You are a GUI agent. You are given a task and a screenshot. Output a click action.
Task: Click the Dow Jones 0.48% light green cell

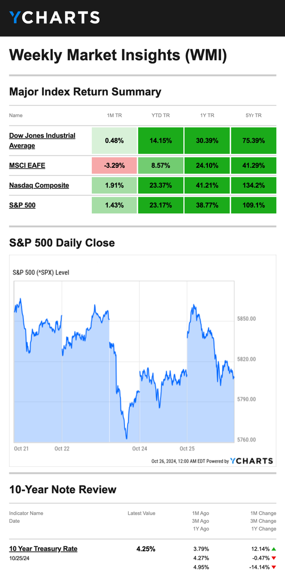click(114, 140)
